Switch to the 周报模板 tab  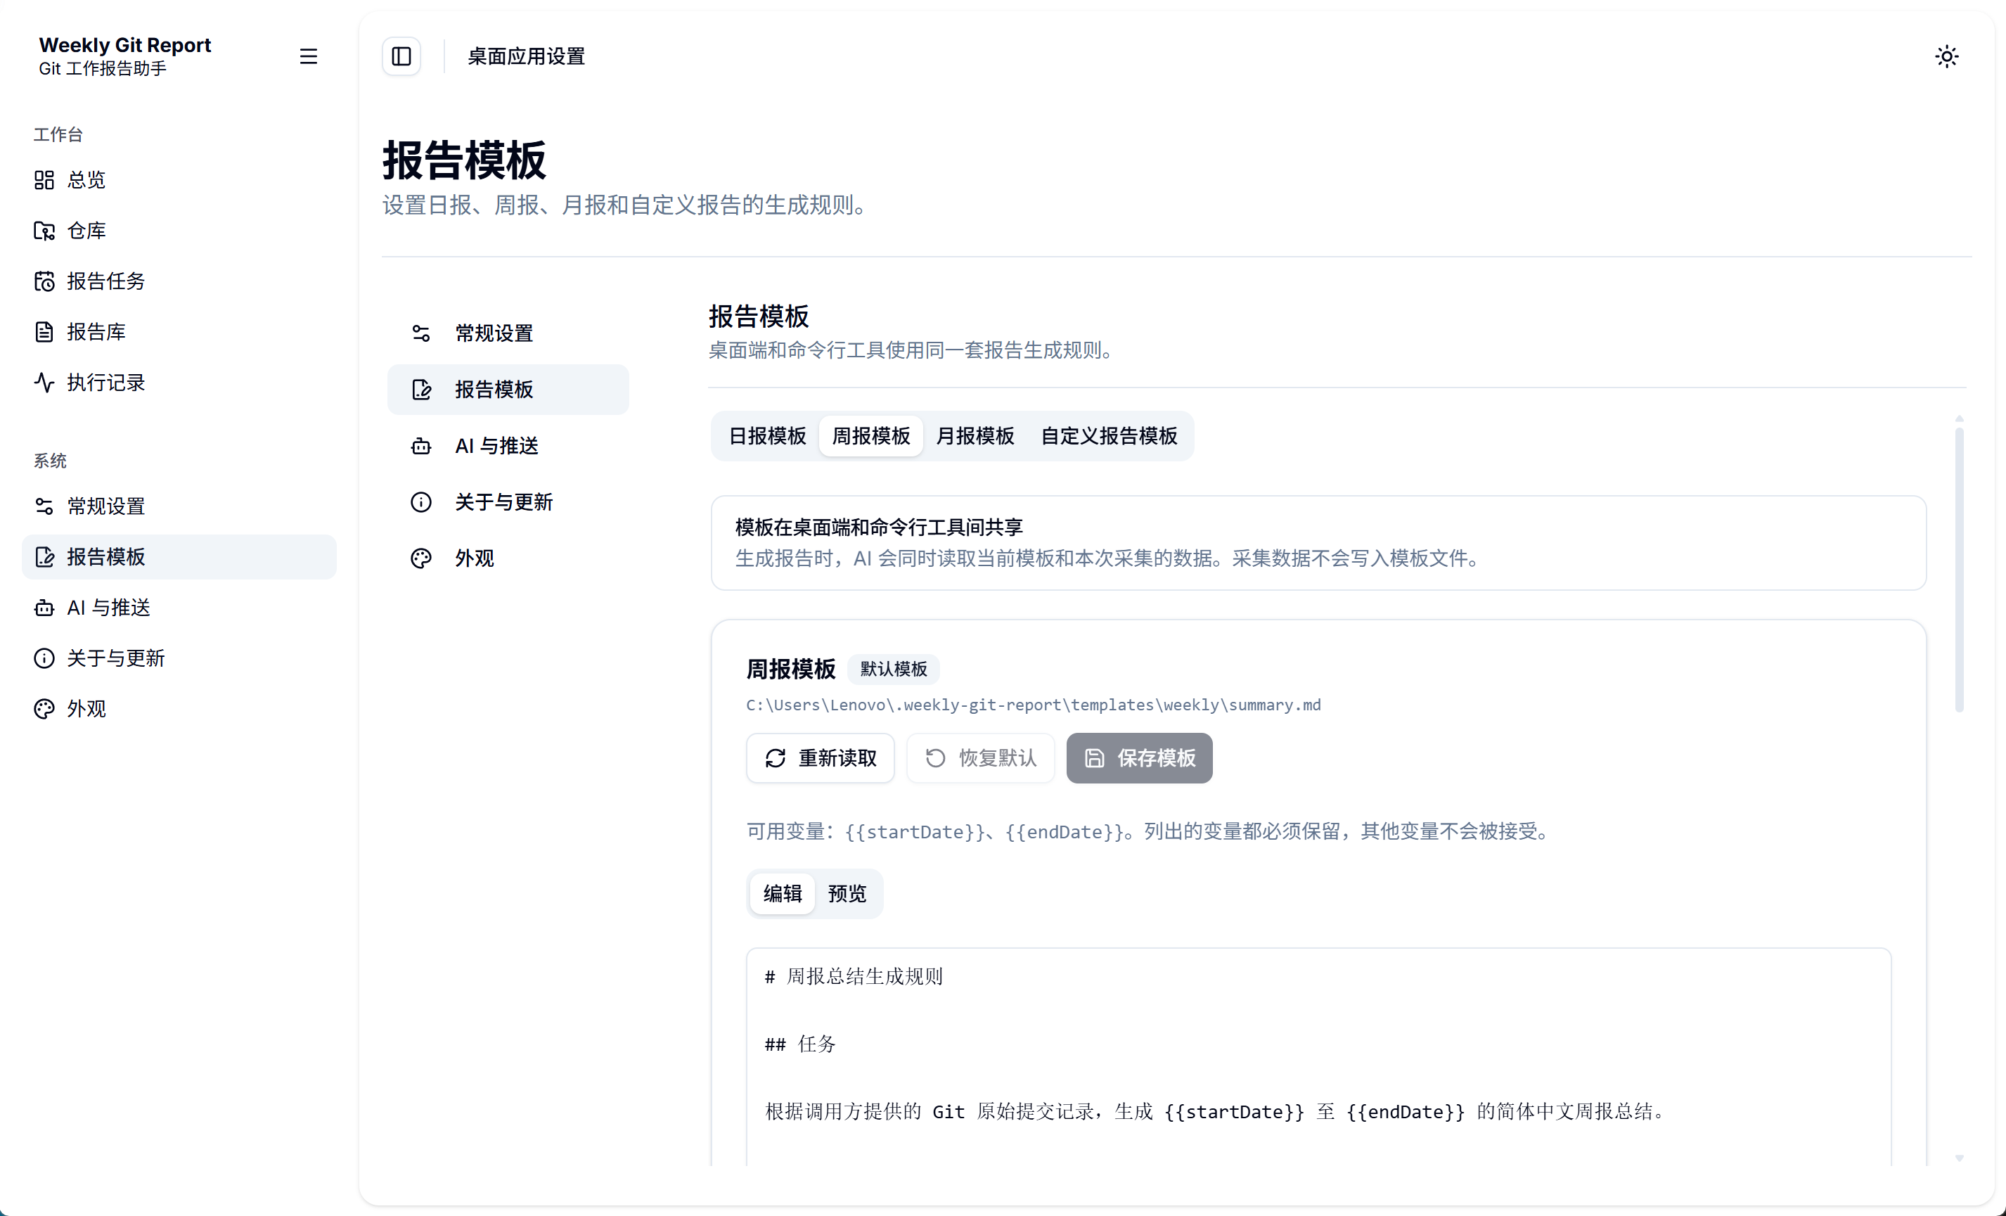click(x=870, y=436)
